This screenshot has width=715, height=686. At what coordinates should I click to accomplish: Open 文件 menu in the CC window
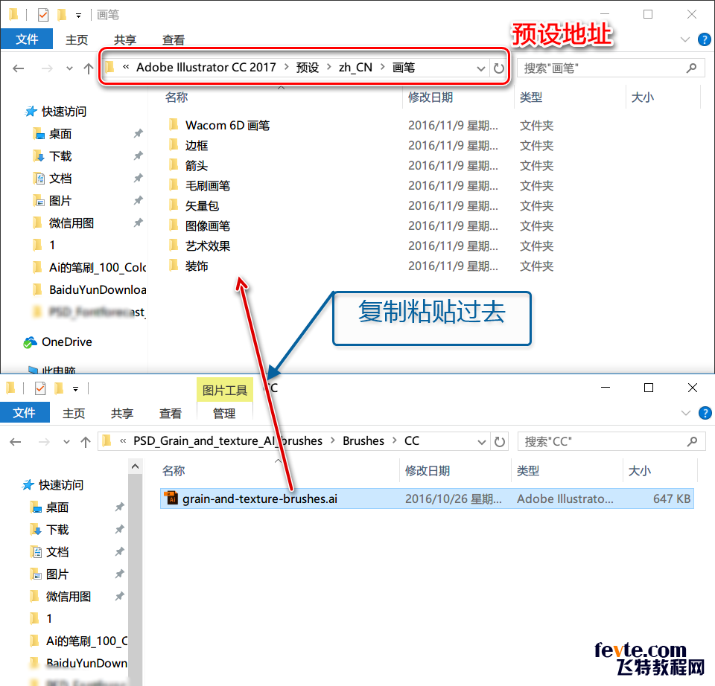point(25,413)
